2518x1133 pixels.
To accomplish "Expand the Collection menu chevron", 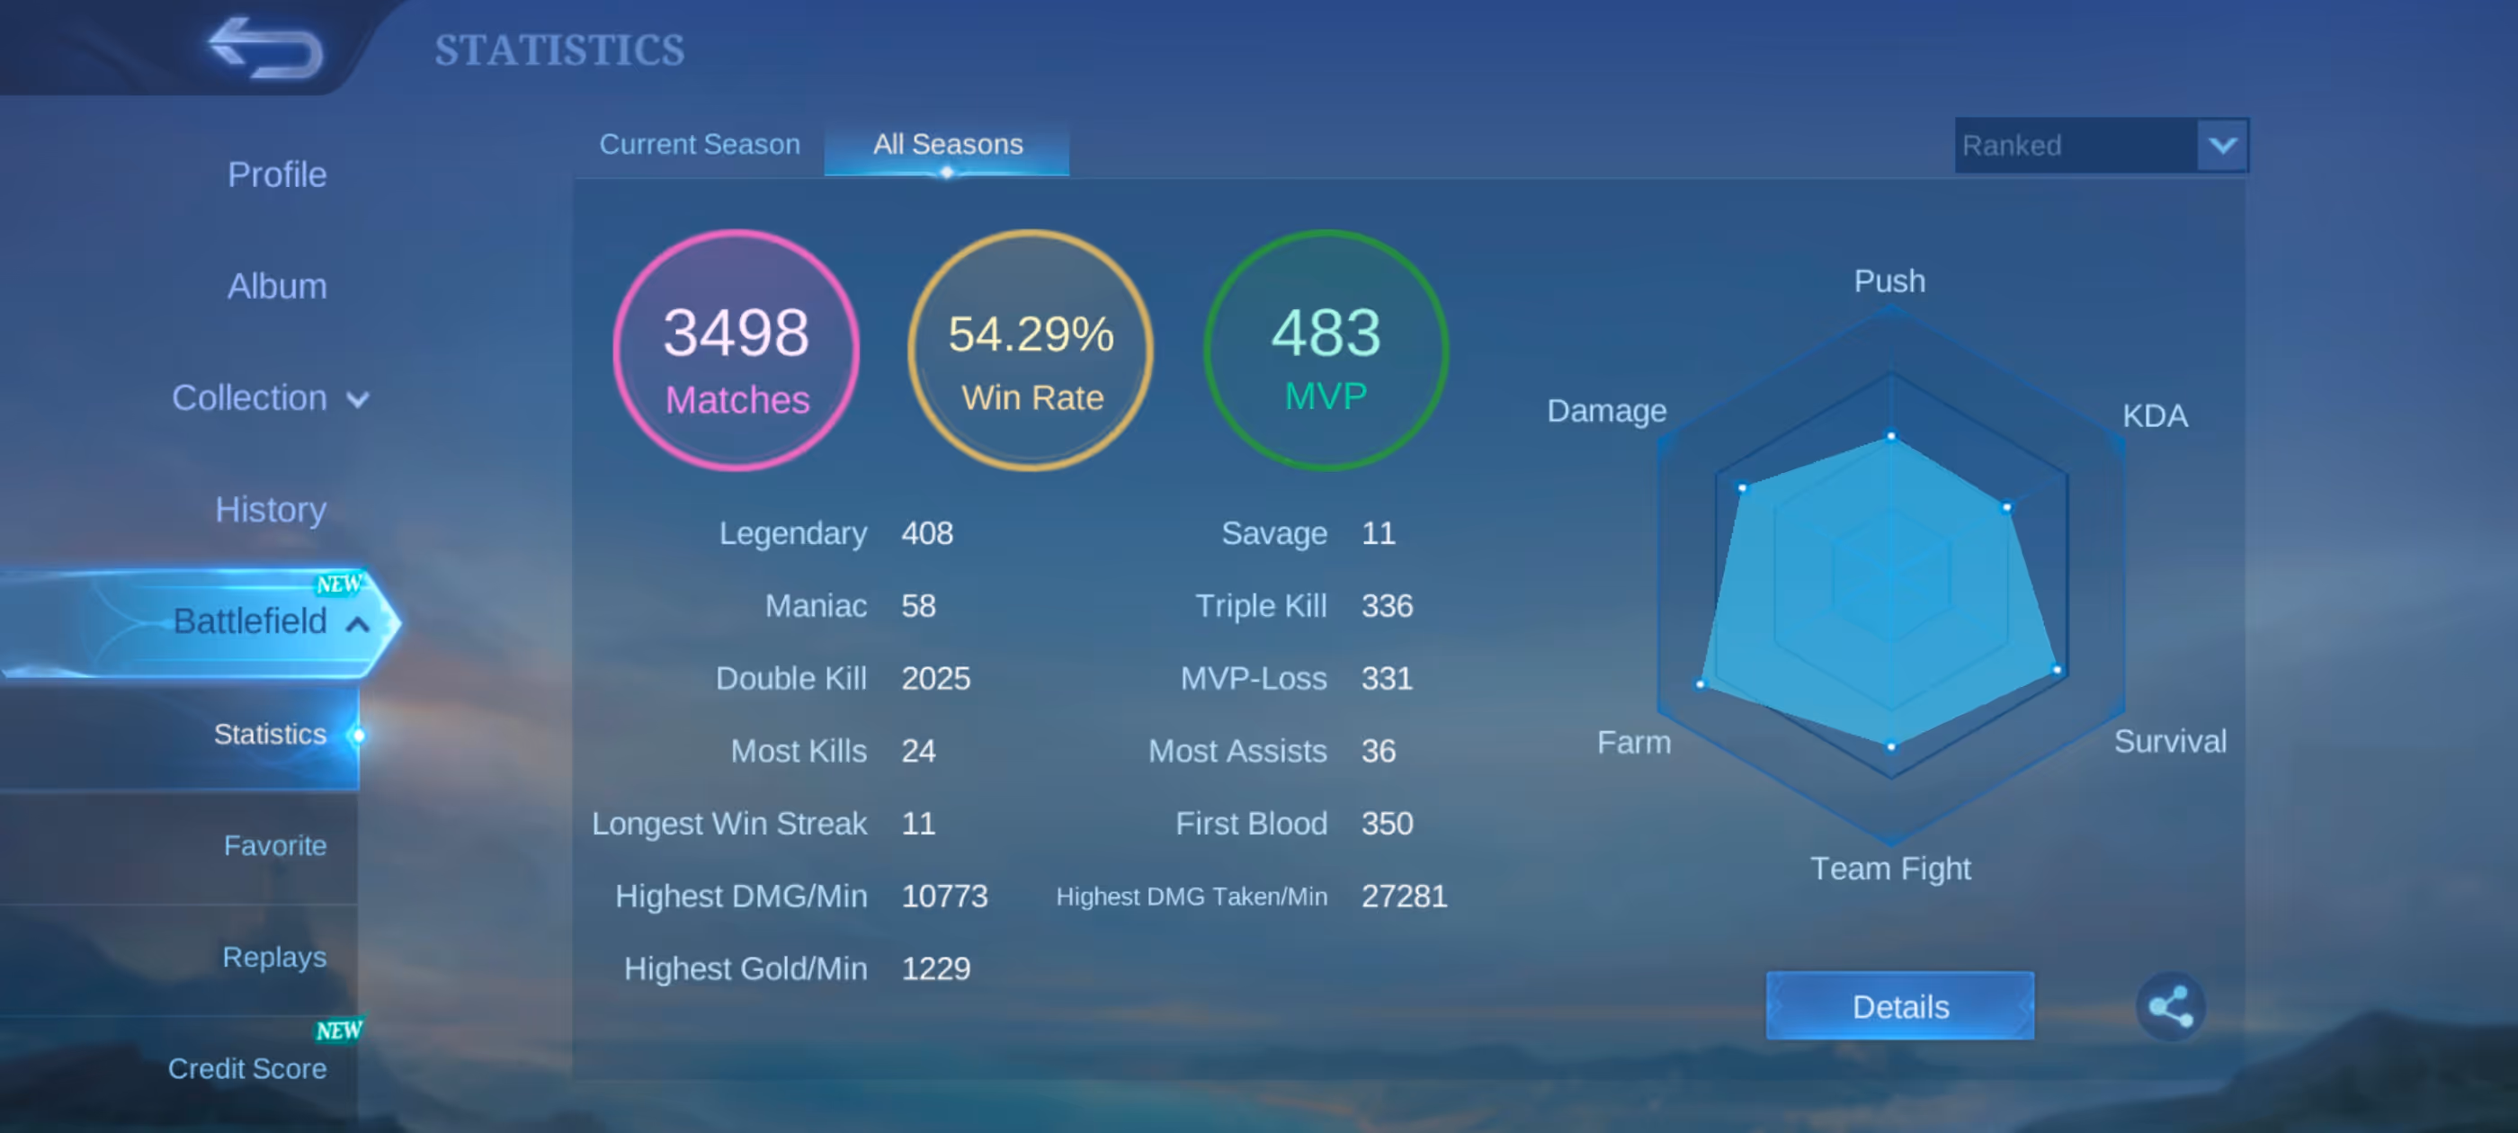I will pos(358,400).
